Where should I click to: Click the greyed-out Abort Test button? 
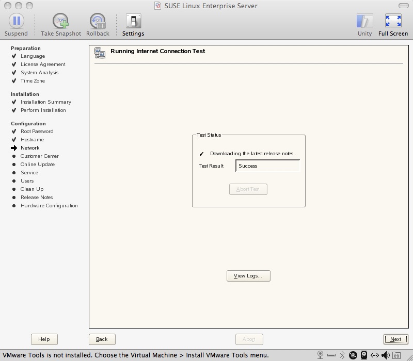tap(248, 189)
